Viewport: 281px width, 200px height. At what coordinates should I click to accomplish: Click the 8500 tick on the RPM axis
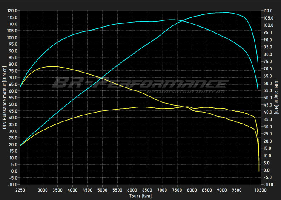[207, 190]
